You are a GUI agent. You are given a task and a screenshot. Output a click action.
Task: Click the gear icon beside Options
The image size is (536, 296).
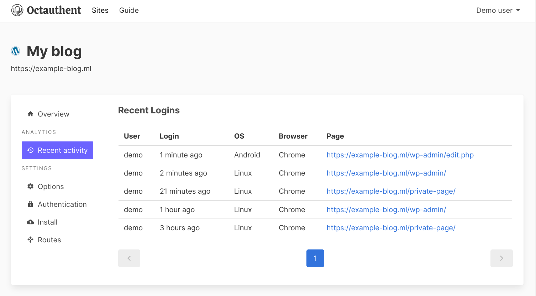point(31,187)
